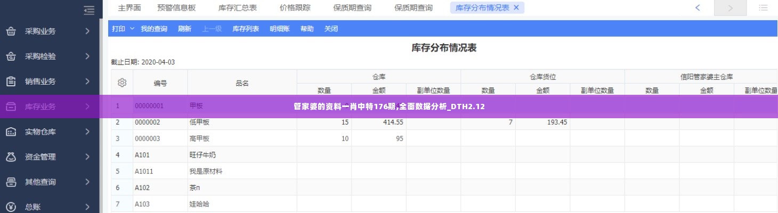
Task: Switch to the 预警信息表 tab
Action: coord(176,8)
